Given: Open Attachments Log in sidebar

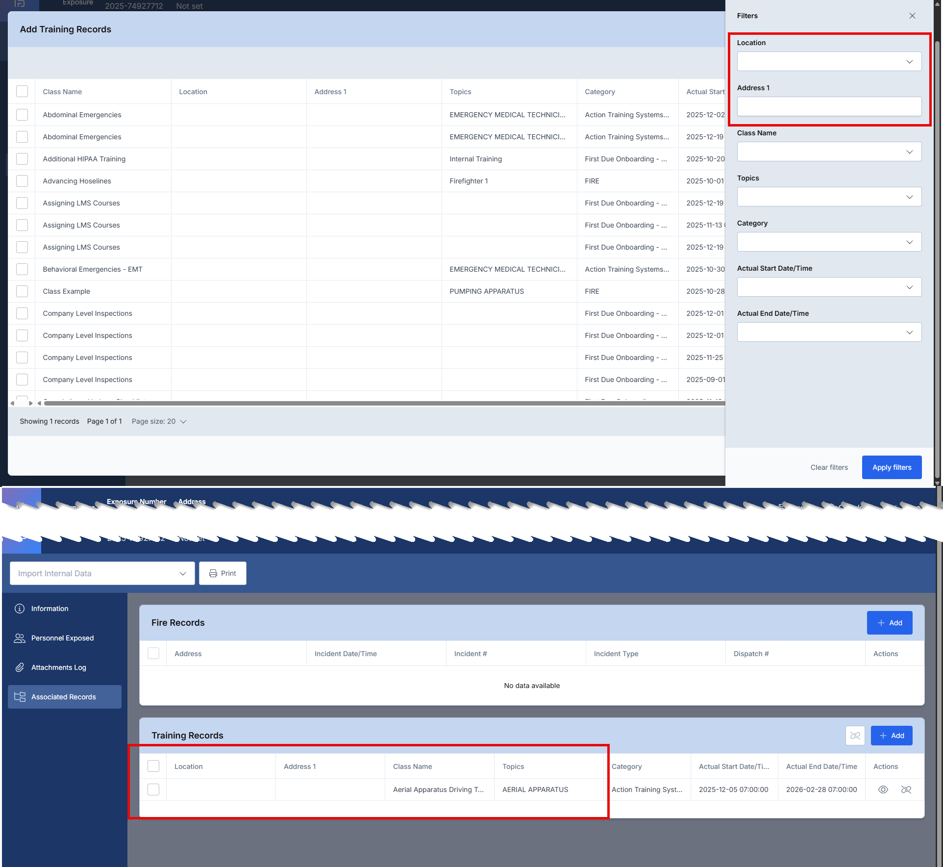Looking at the screenshot, I should click(x=58, y=667).
